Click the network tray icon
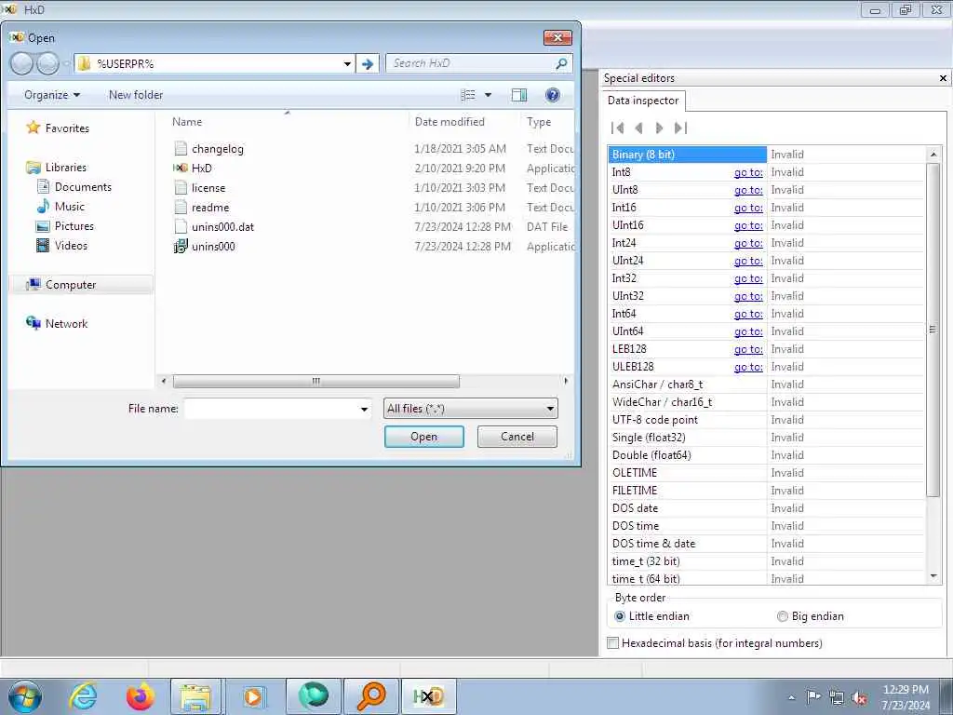 click(837, 698)
